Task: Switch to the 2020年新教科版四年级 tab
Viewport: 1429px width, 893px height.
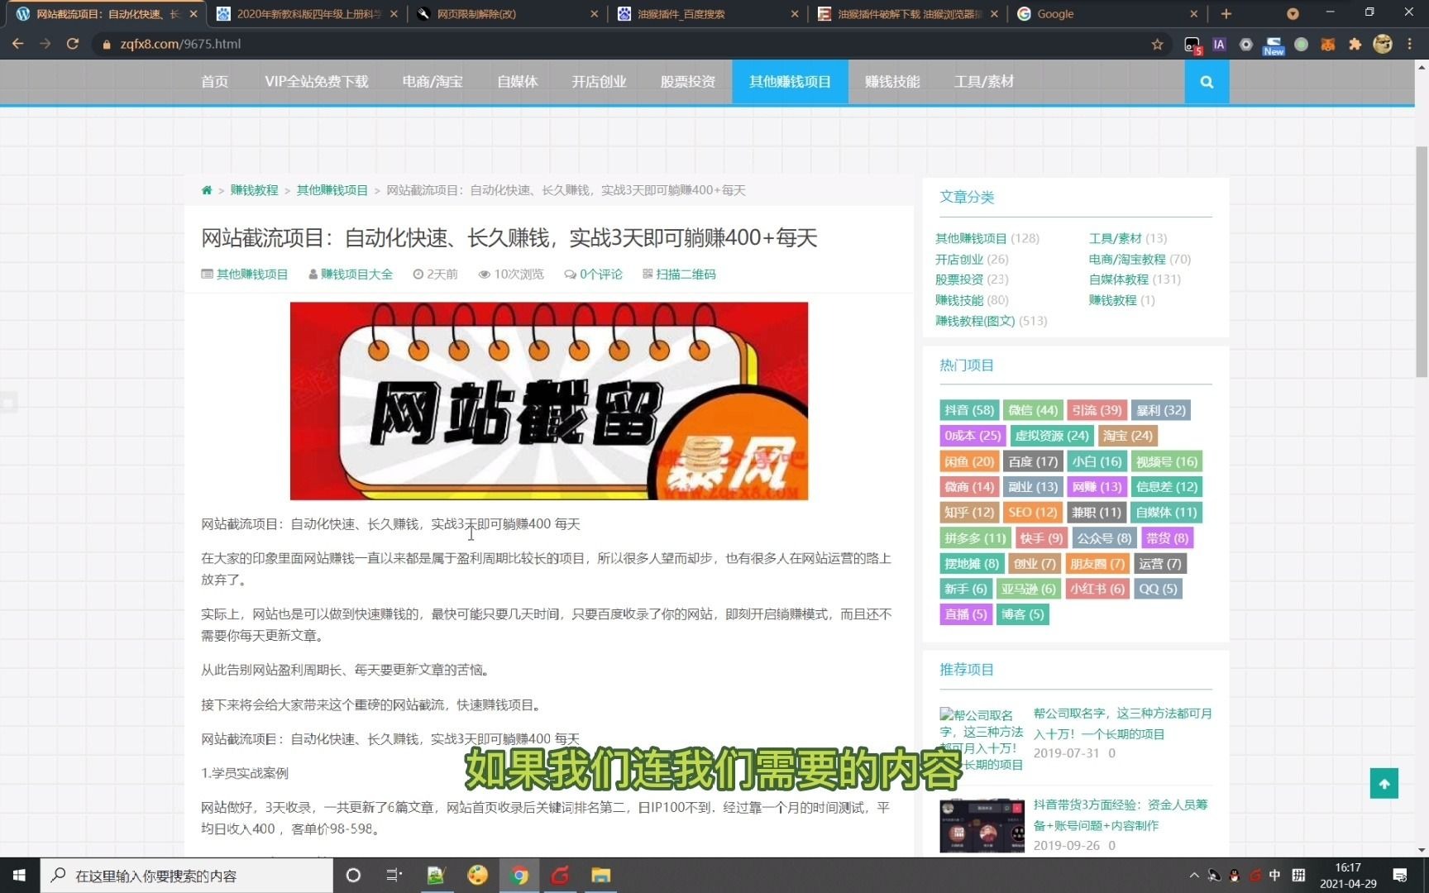Action: tap(307, 13)
